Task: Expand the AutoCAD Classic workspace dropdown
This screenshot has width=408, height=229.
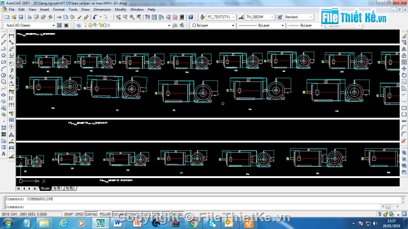Action: coord(30,25)
